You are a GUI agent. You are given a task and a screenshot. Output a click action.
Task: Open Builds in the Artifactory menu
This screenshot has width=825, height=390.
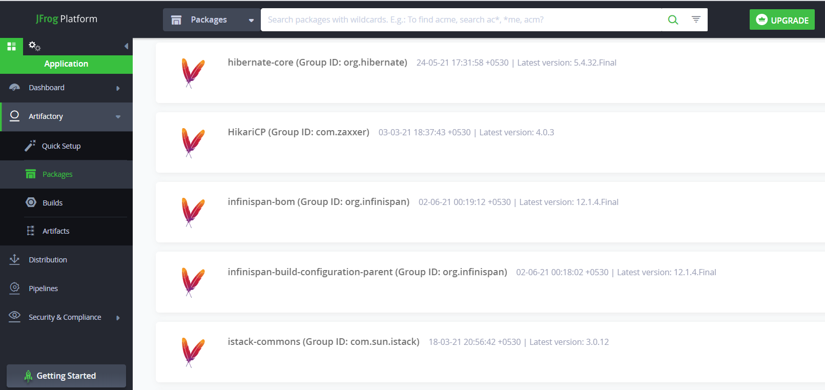pos(52,203)
